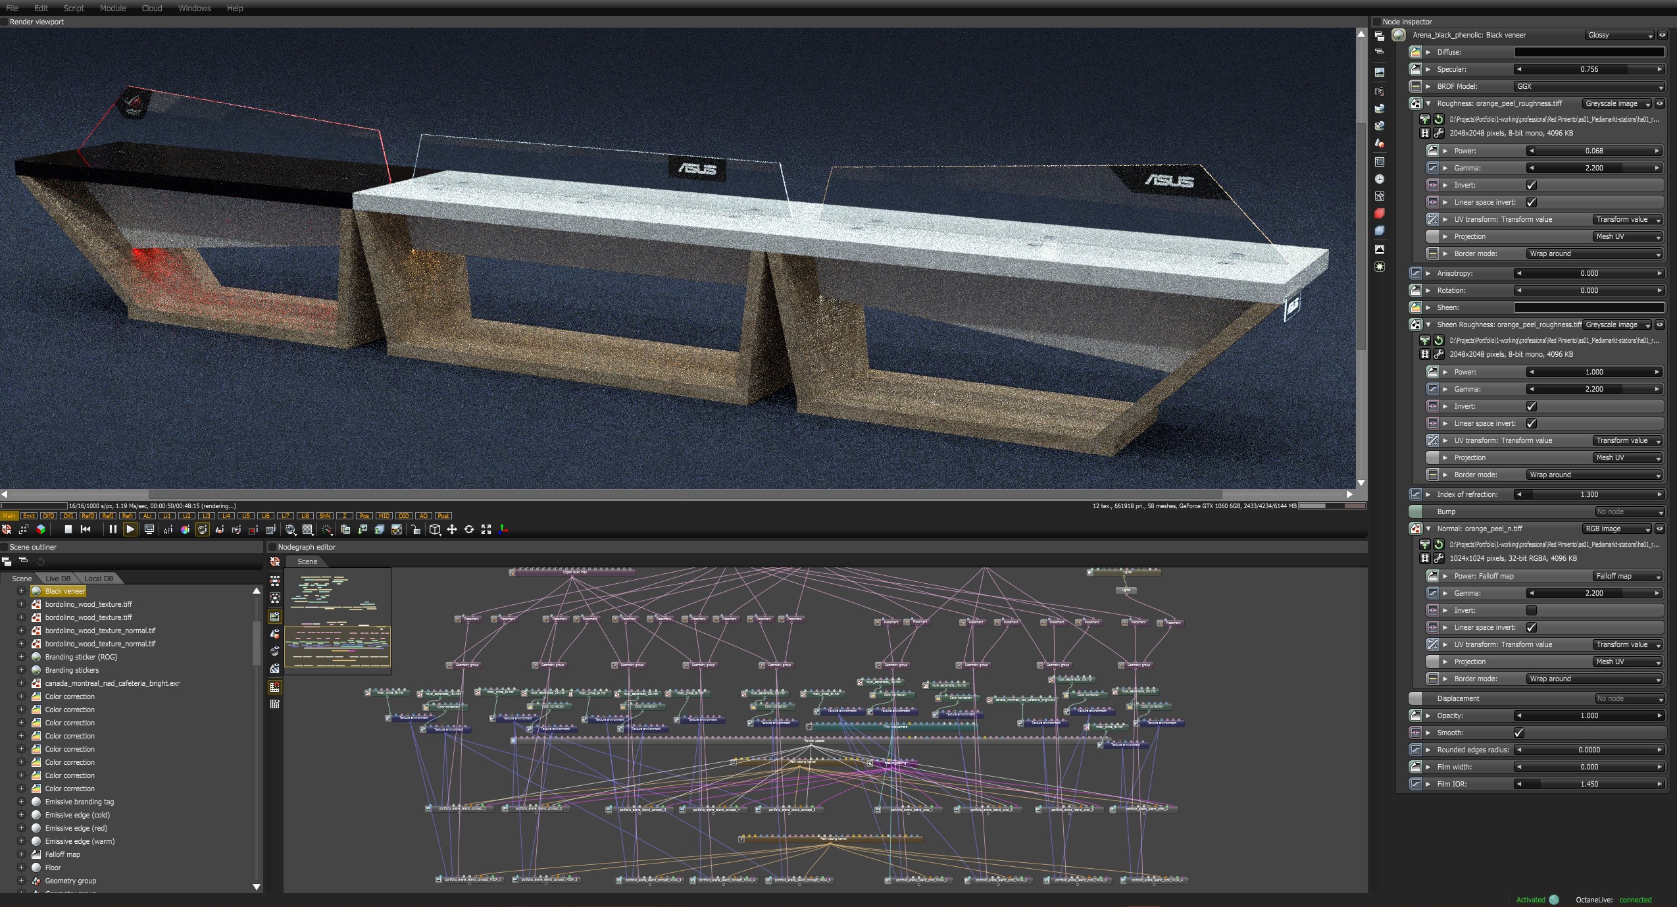Click the auto focus picker (AF) icon
Image resolution: width=1677 pixels, height=907 pixels.
[x=168, y=529]
